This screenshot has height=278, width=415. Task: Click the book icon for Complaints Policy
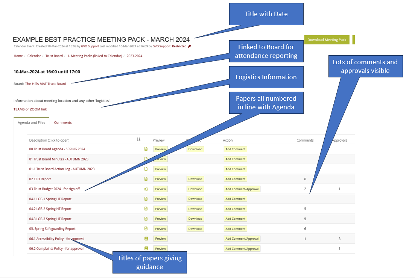pyautogui.click(x=146, y=248)
